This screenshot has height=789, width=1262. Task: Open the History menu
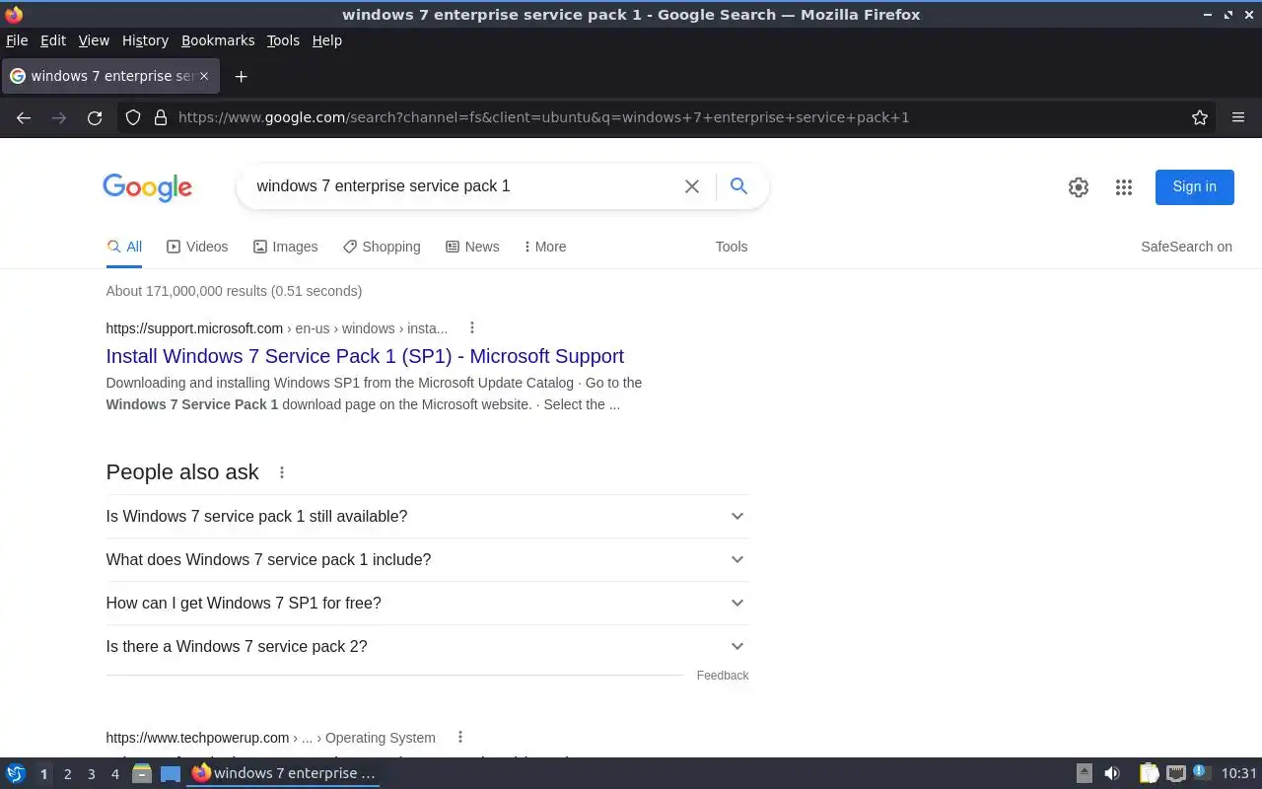145,40
